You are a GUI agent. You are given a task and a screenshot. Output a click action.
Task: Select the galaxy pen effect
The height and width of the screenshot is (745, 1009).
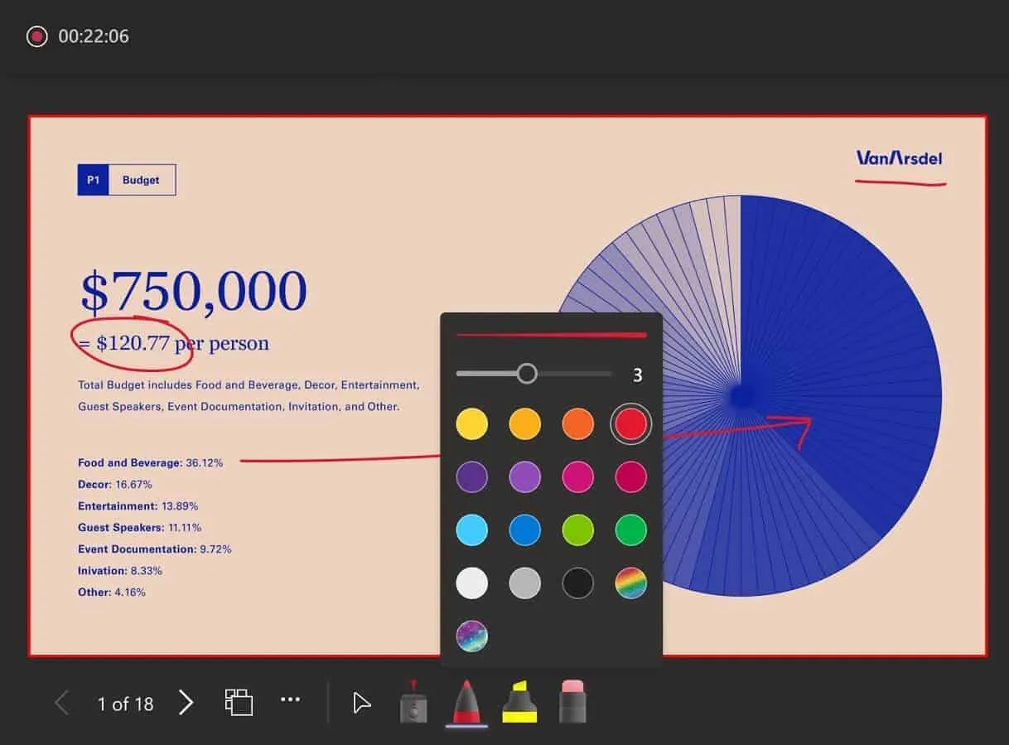471,636
